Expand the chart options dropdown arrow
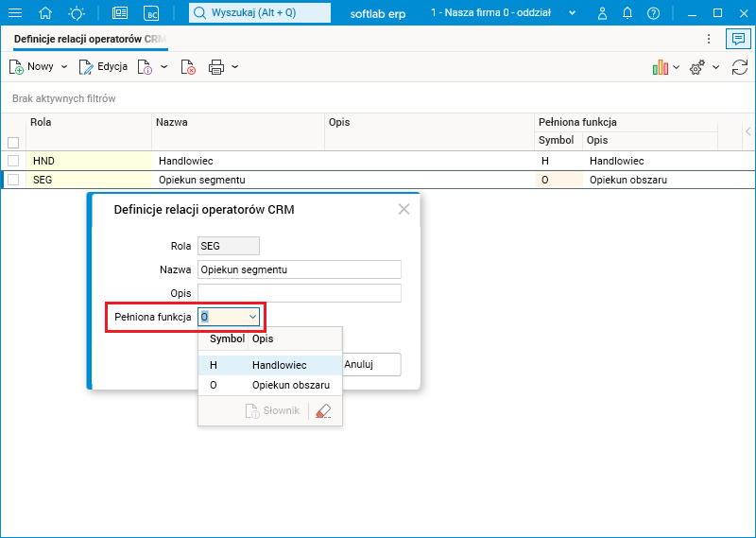Screen dimensions: 756x538 (676, 67)
